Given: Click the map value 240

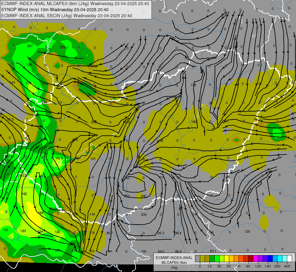Looking at the screenshot, I should [144, 196].
